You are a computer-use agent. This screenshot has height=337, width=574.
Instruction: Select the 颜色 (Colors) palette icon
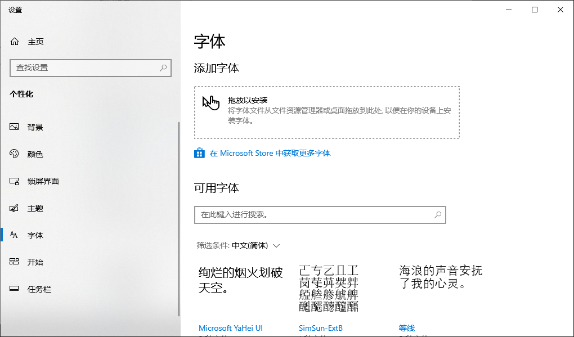[14, 154]
